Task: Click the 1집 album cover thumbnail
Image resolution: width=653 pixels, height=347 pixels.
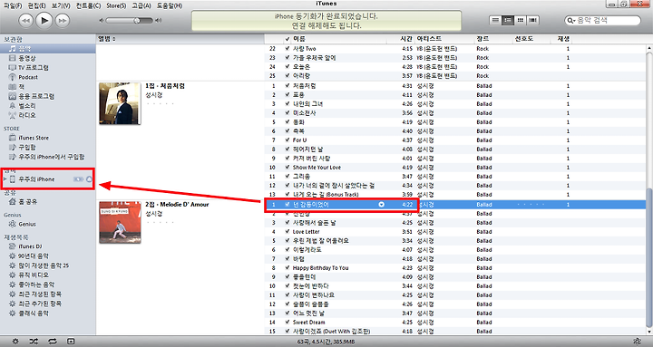Action: click(x=120, y=103)
